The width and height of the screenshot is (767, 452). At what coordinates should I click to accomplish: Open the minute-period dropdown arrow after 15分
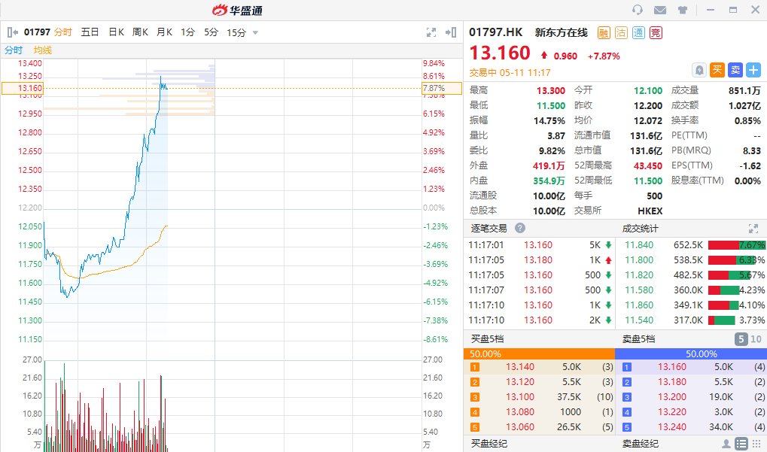point(255,32)
